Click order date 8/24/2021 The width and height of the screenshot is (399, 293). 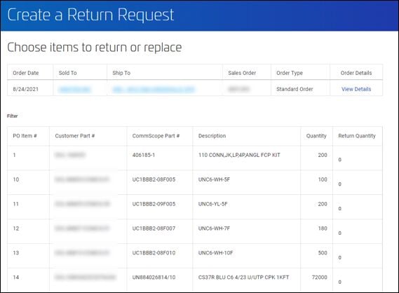[25, 89]
